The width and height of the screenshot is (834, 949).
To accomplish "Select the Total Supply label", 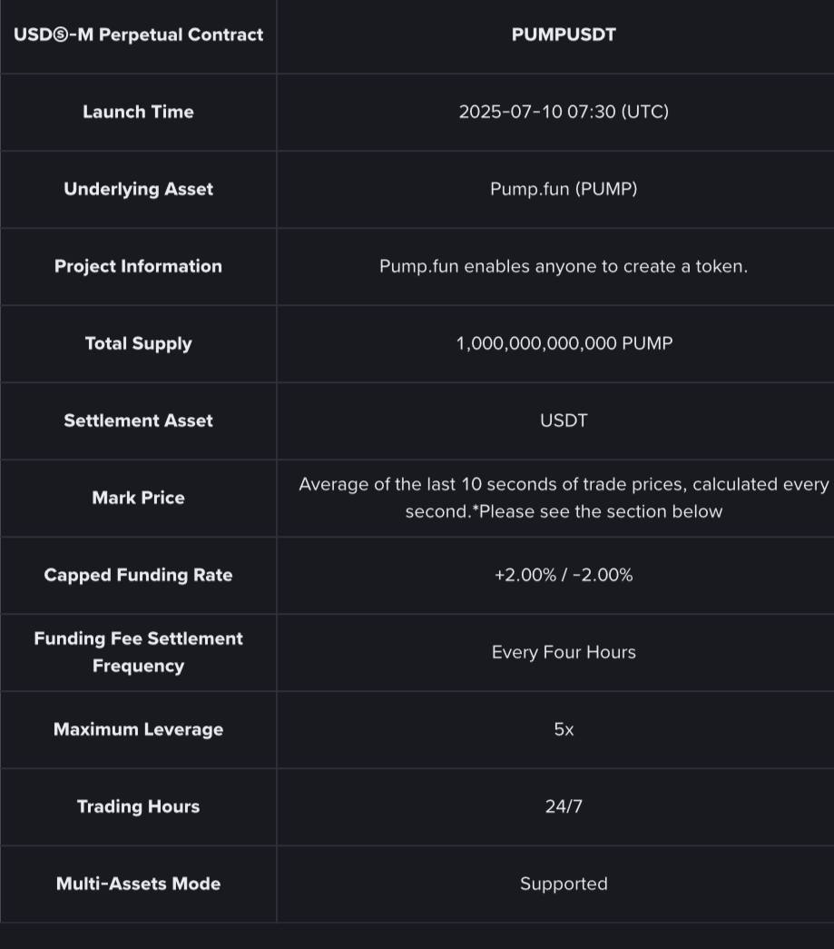I will point(139,344).
